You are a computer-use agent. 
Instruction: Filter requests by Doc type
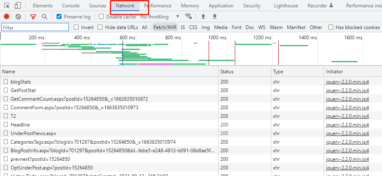(x=250, y=27)
